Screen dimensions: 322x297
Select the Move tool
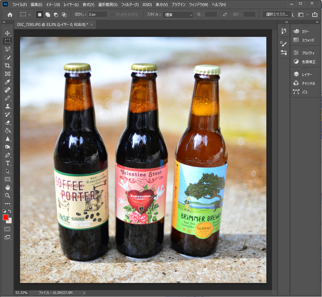[x=8, y=33]
